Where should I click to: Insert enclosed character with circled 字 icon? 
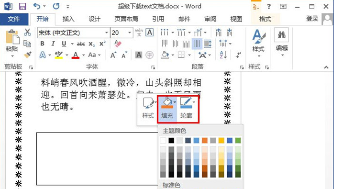pyautogui.click(x=150, y=55)
